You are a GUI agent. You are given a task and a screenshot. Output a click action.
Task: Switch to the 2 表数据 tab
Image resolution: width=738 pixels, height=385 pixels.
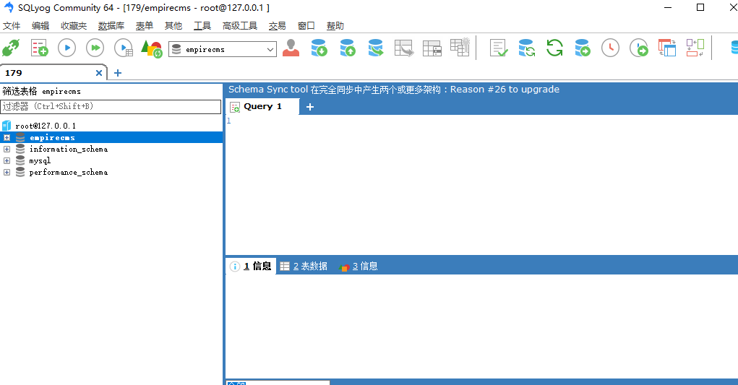304,266
